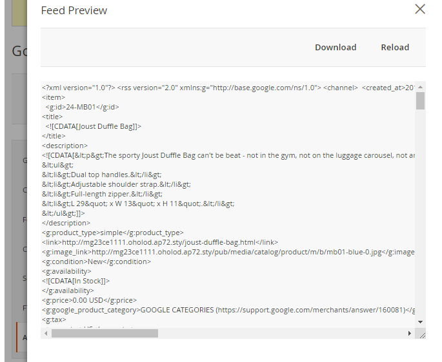Place cursor on the g:price 0.00 USD line
This screenshot has width=442, height=362.
click(90, 300)
